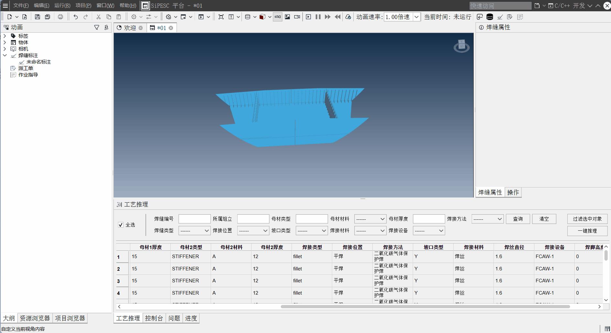The image size is (611, 333).
Task: Expand the 标签 tree node
Action: pyautogui.click(x=5, y=36)
